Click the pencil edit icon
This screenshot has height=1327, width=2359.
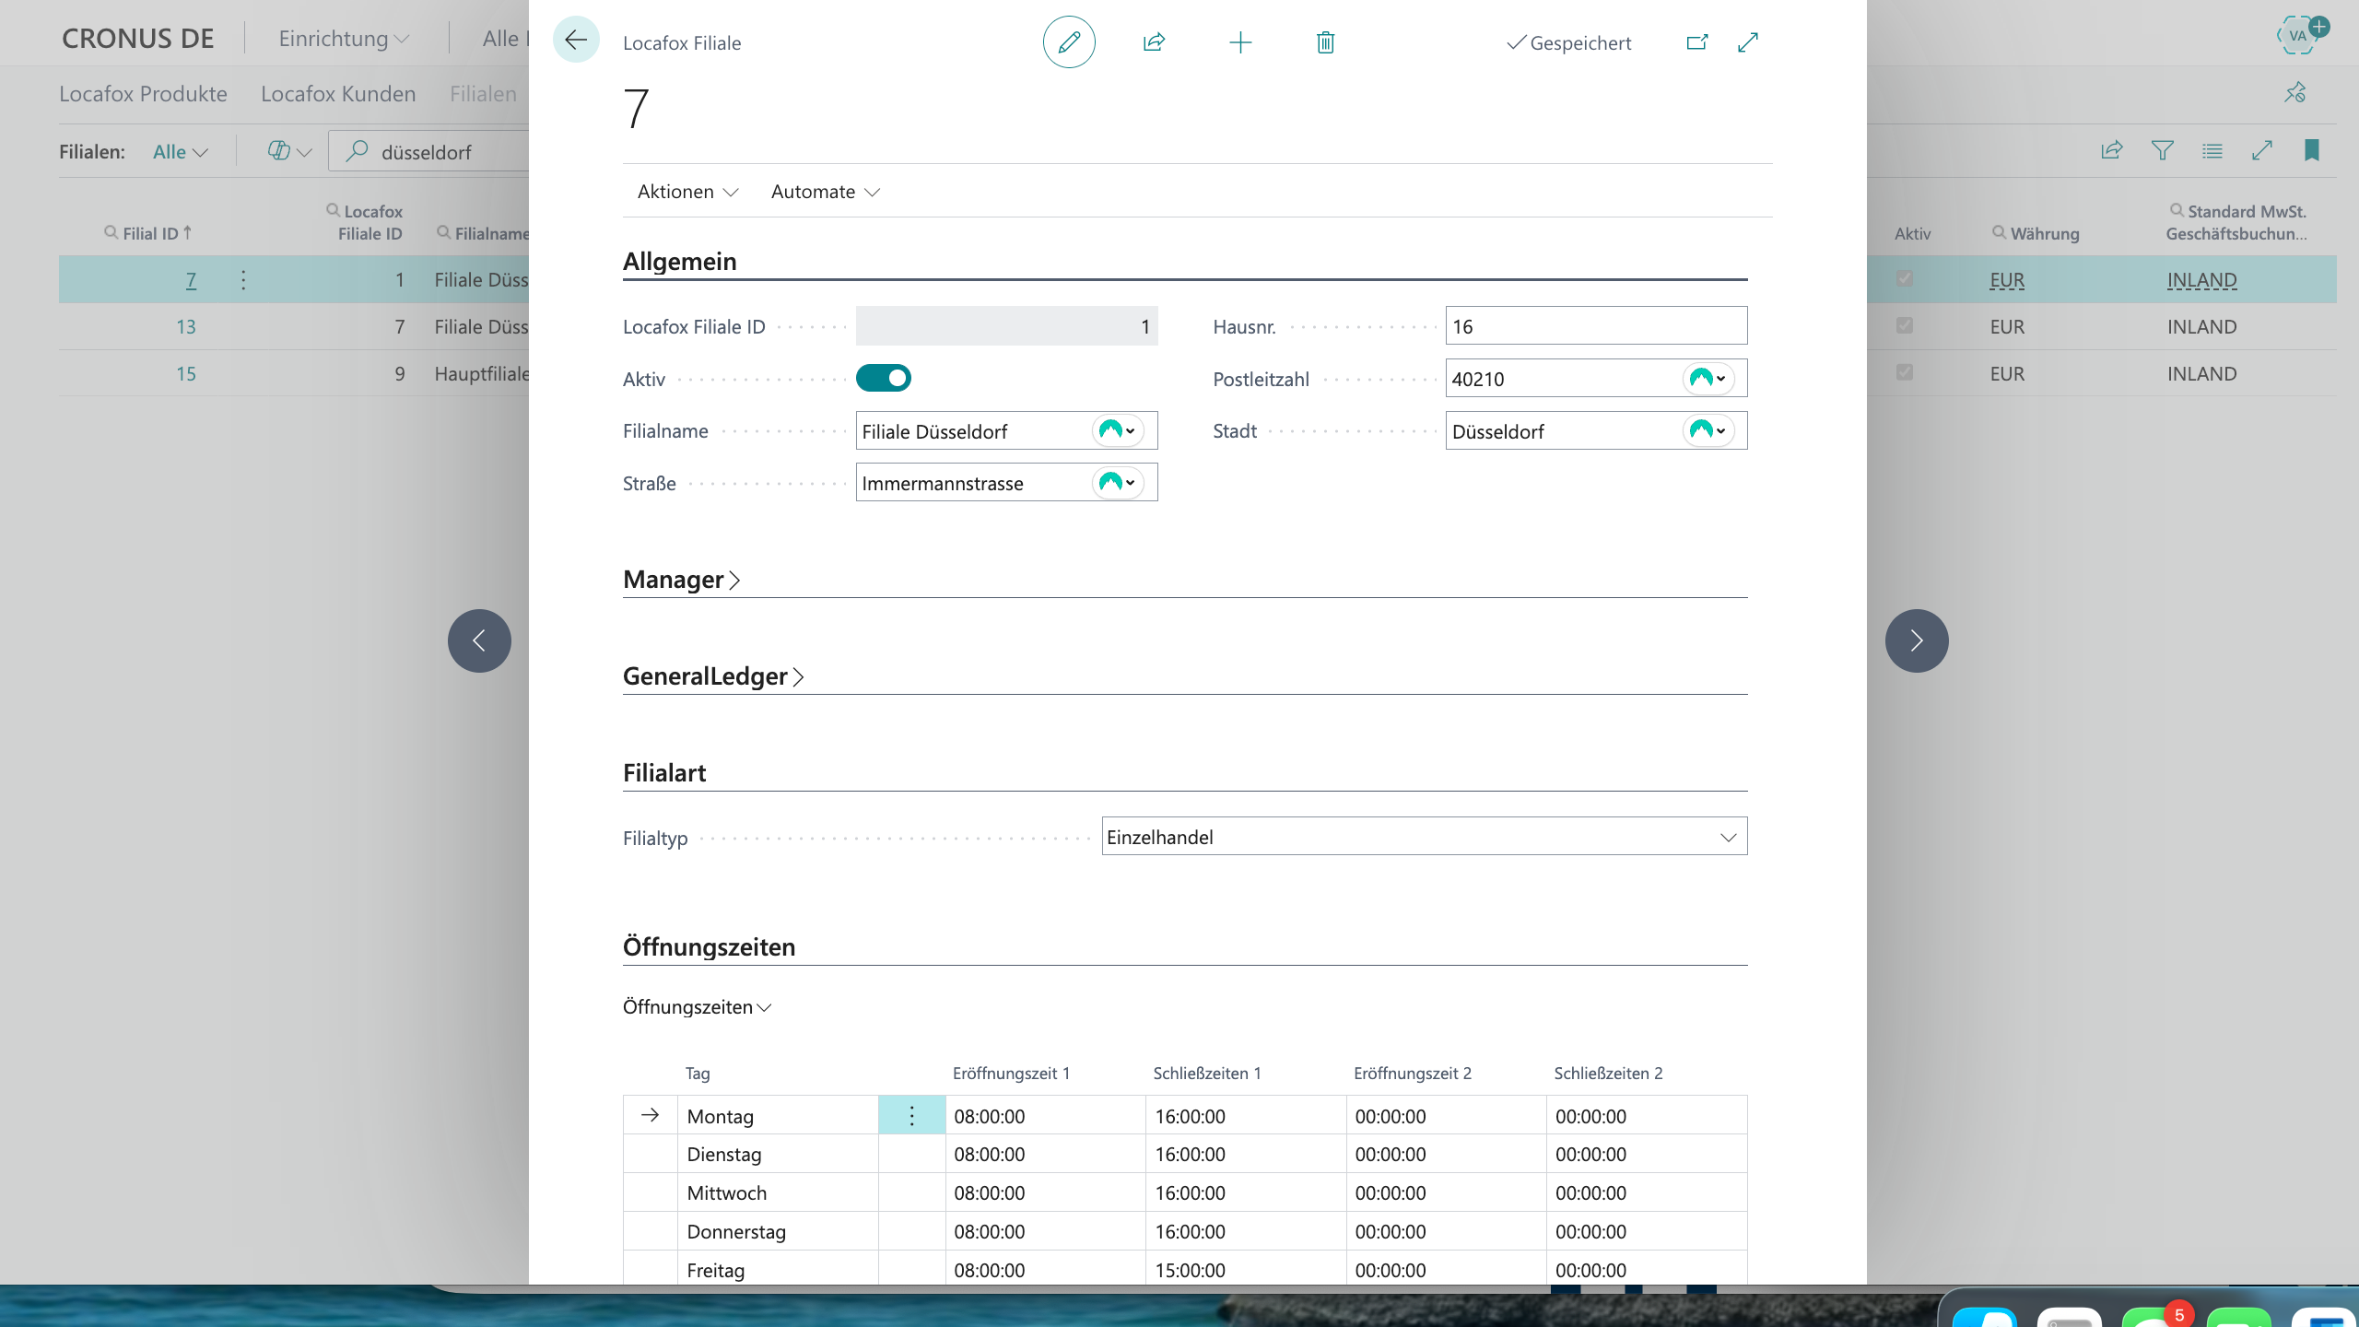tap(1069, 42)
